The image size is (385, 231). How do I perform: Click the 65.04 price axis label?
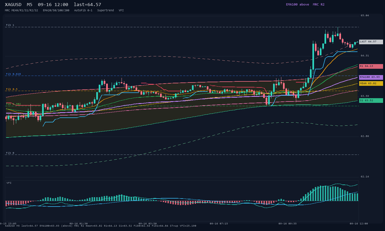click(x=365, y=15)
